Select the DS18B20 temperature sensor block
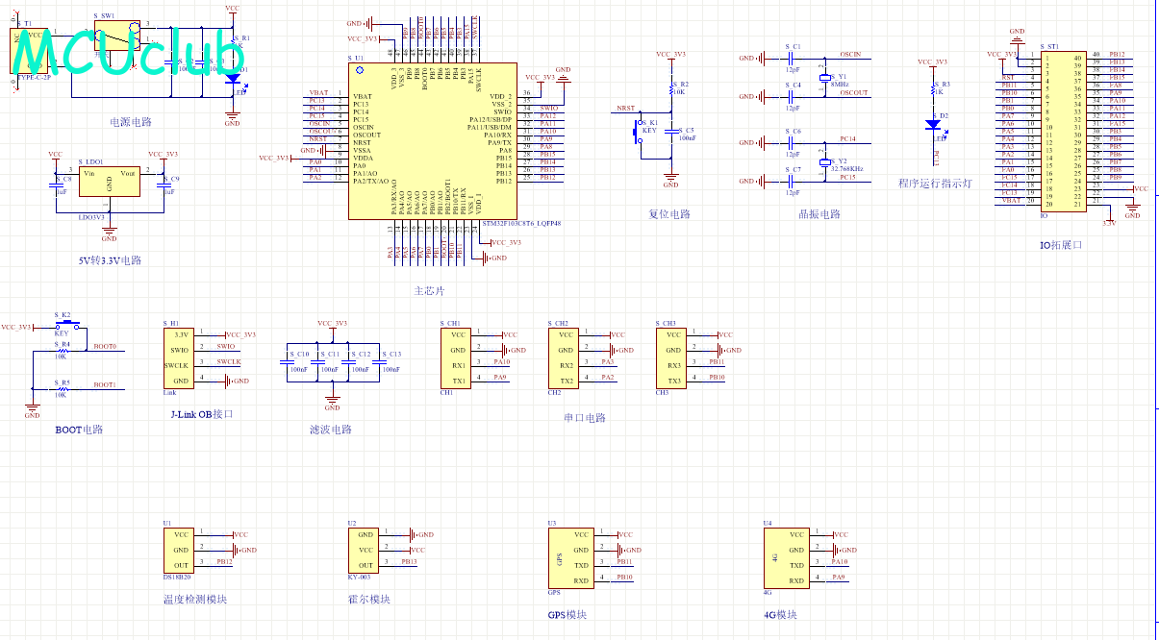Image resolution: width=1159 pixels, height=640 pixels. click(183, 550)
